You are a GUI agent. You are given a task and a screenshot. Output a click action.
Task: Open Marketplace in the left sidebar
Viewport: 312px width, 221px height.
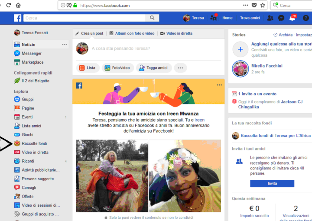[x=32, y=62]
